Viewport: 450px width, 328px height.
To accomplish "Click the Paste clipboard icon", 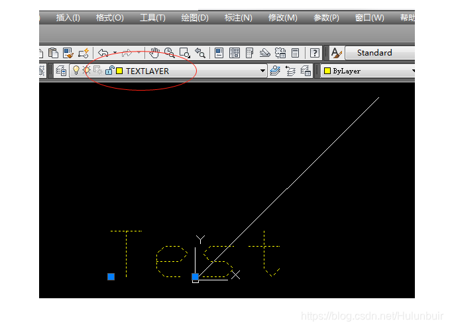I will click(53, 53).
